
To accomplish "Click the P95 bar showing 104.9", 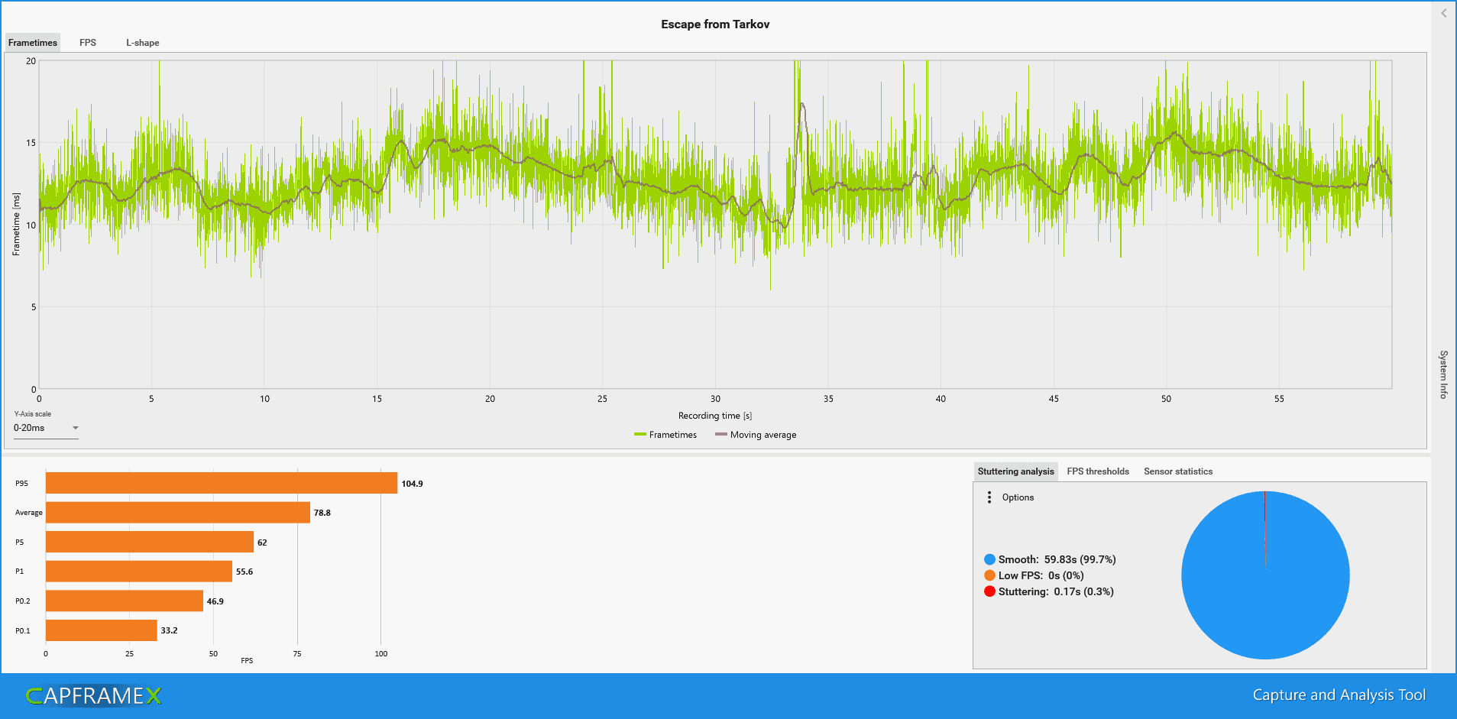I will [x=222, y=483].
